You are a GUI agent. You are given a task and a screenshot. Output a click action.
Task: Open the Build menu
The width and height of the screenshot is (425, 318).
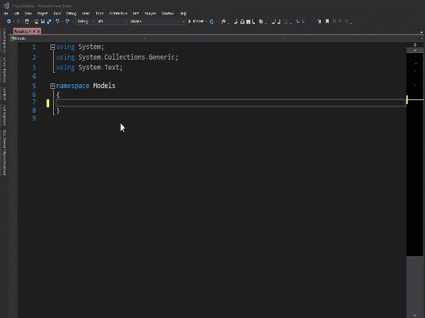[x=57, y=13]
